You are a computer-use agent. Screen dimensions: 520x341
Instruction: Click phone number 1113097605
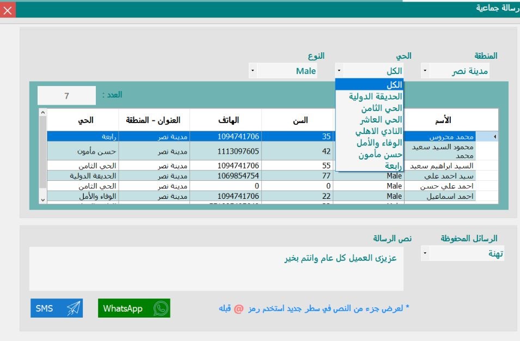[x=226, y=151]
